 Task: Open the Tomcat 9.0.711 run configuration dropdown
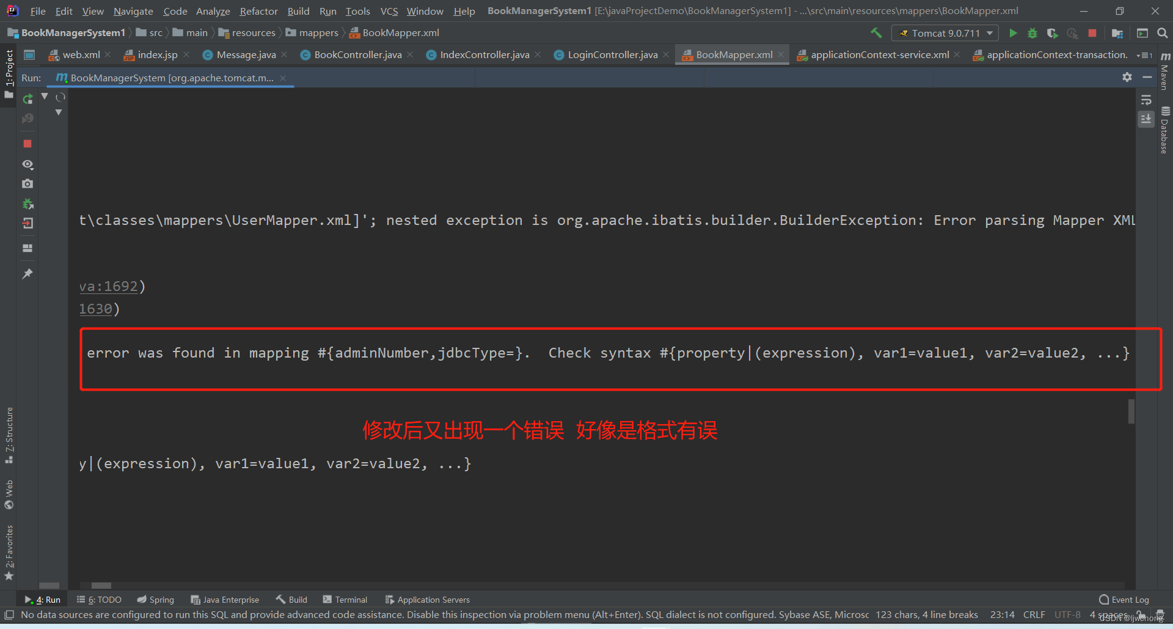[945, 33]
